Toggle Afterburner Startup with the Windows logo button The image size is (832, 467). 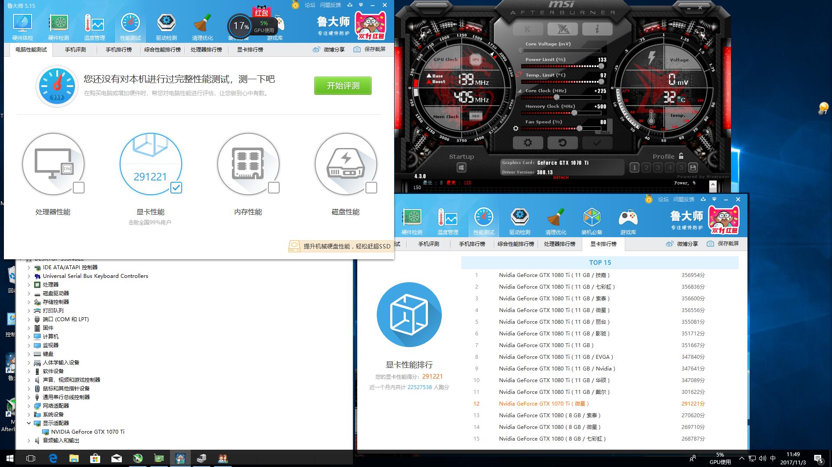tap(461, 167)
